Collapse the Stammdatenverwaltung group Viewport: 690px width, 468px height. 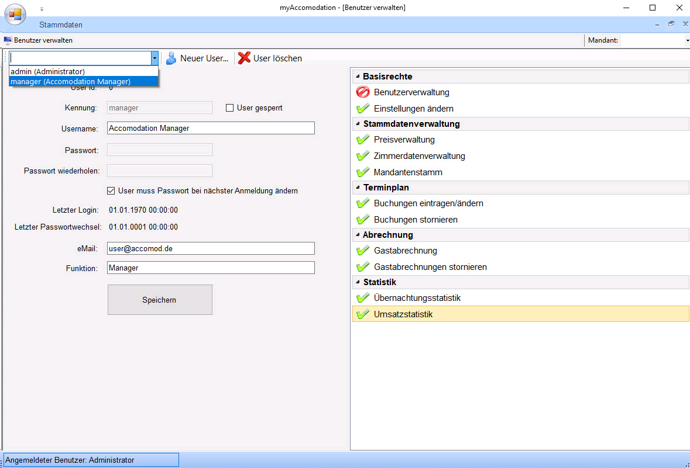point(358,124)
